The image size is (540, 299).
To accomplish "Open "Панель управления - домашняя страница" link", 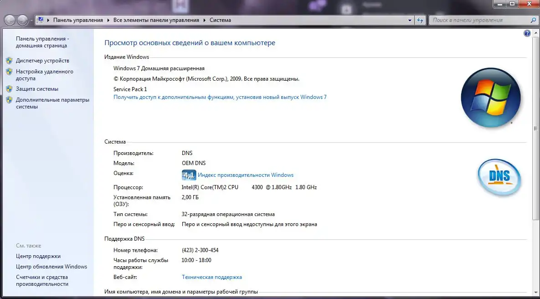I will point(42,42).
